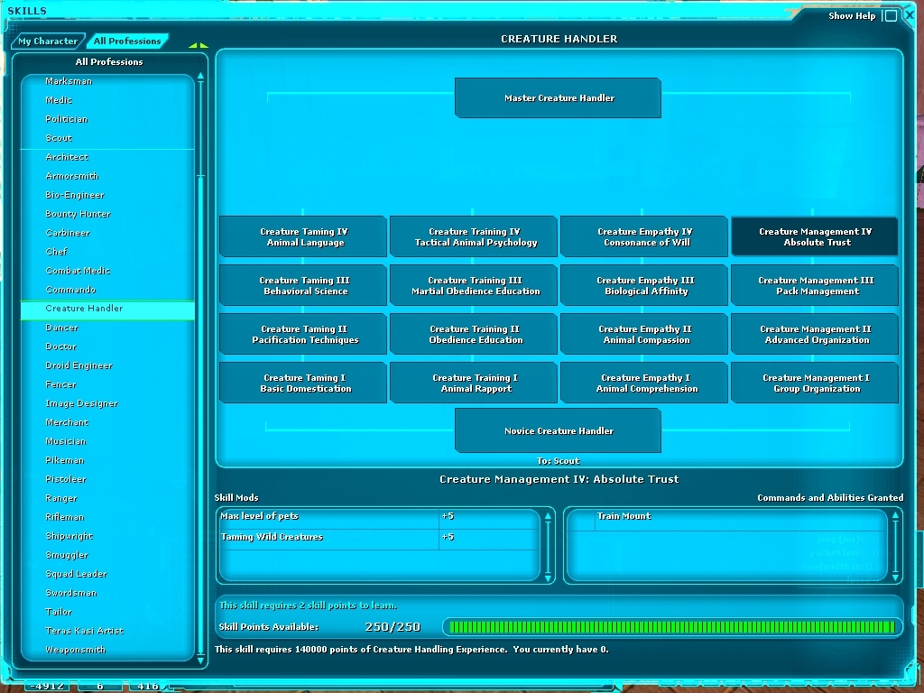Viewport: 924px width, 693px height.
Task: Follow the To: Scout link
Action: pos(558,461)
